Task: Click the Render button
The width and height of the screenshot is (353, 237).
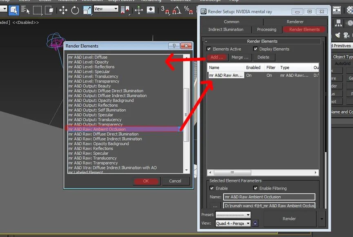Action: coord(289,219)
